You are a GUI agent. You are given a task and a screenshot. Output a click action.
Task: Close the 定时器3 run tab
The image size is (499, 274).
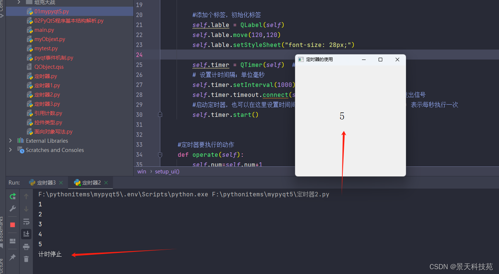point(61,183)
